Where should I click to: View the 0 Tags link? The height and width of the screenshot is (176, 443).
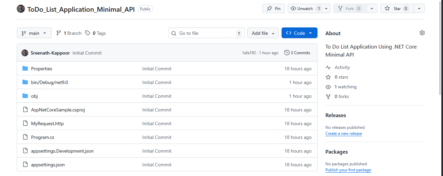(95, 33)
